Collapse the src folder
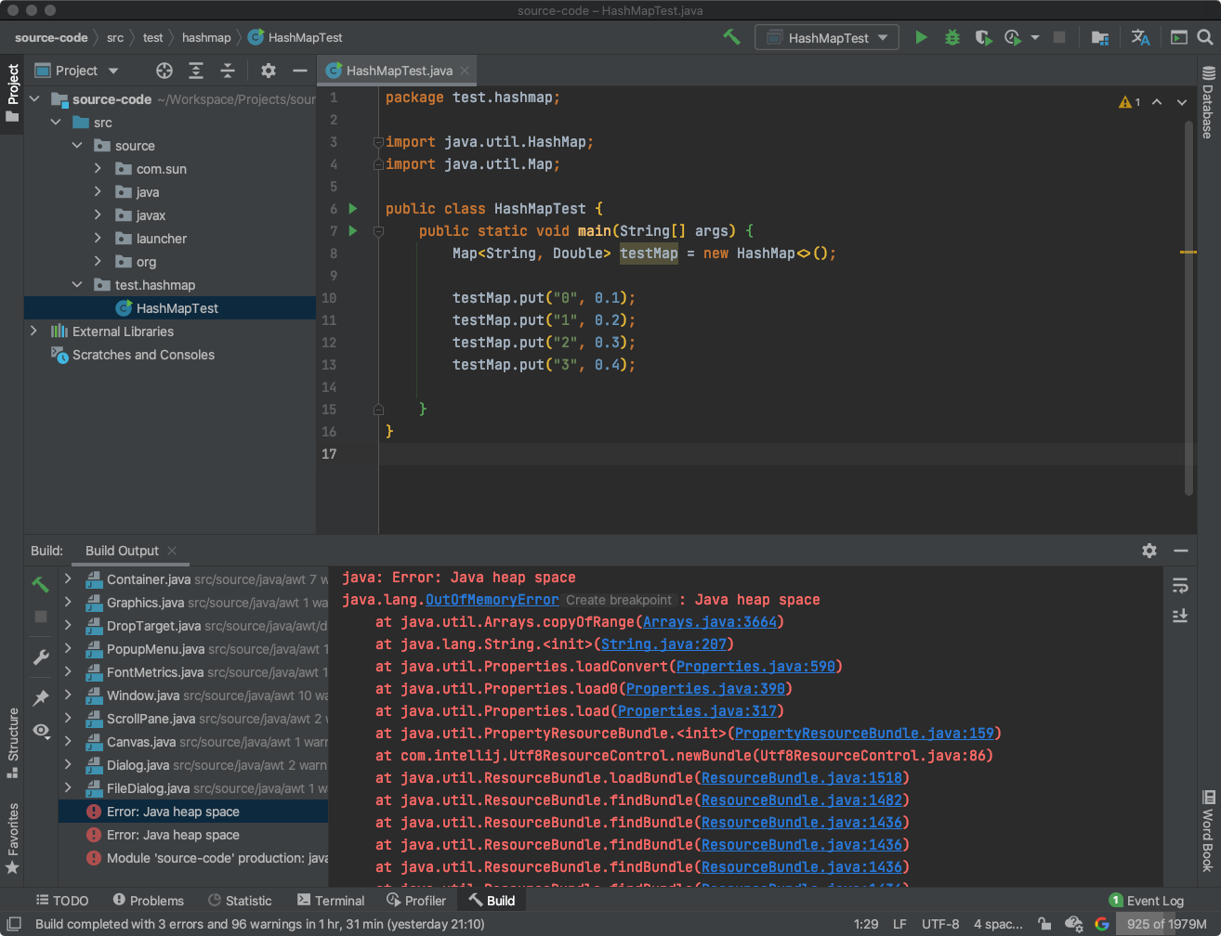Viewport: 1221px width, 936px height. [57, 123]
